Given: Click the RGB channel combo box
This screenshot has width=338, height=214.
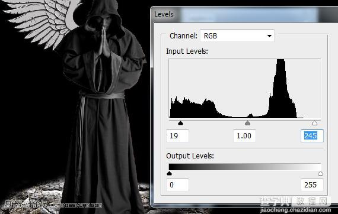Looking at the screenshot, I should (237, 35).
